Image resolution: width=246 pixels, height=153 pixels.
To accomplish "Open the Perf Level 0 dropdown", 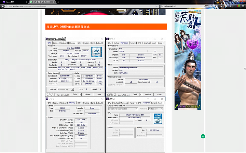I will (156, 109).
